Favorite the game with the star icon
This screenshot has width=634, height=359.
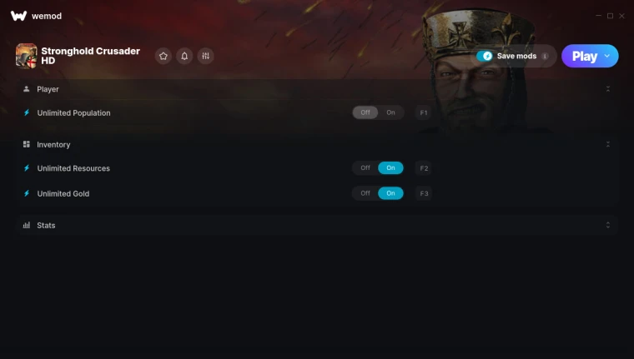click(164, 56)
